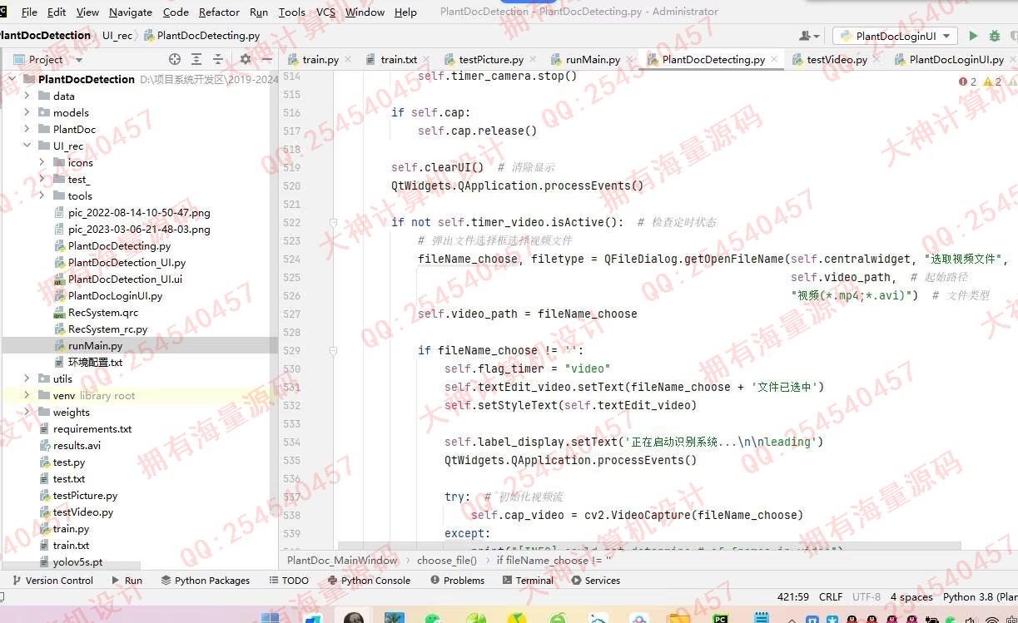Close the PlantDocDetecting.py editor tab
This screenshot has height=623, width=1018.
click(x=774, y=59)
